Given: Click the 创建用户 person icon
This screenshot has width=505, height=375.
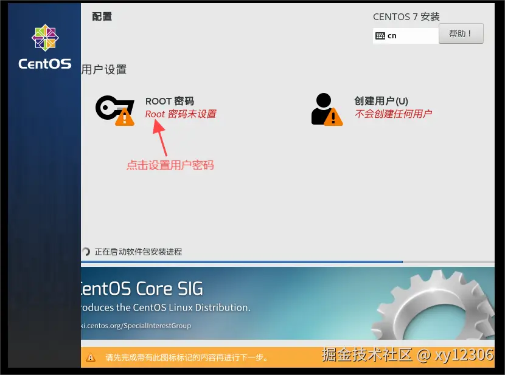Looking at the screenshot, I should coord(327,109).
